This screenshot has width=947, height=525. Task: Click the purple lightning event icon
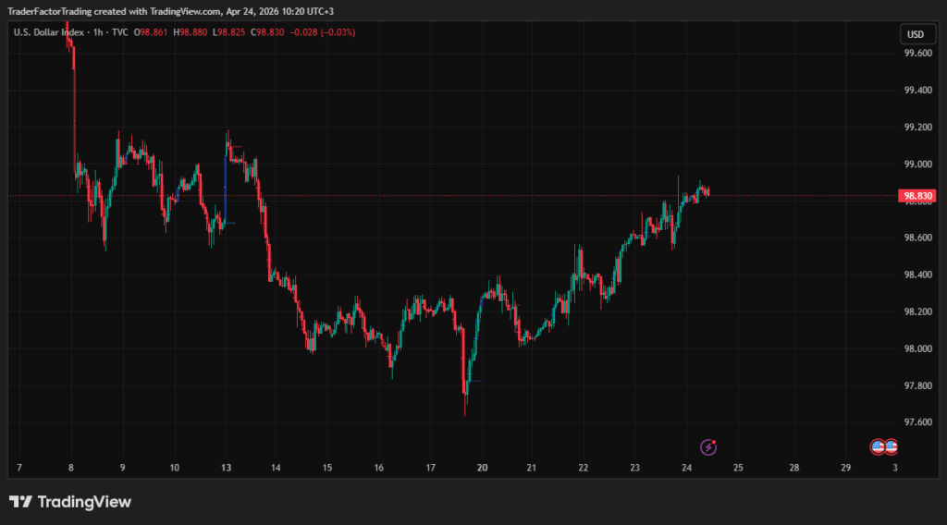(707, 447)
